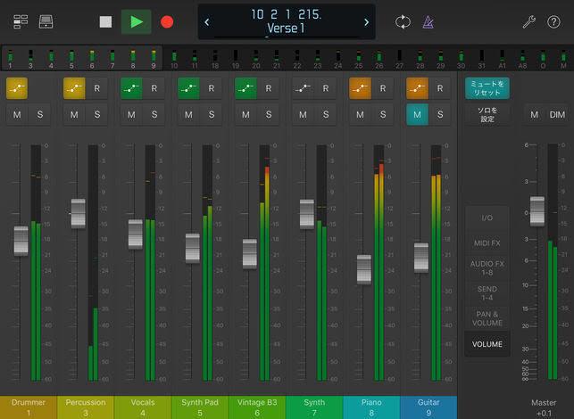Solo the Vocals channel
Viewport: 574px width, 419px height.
154,114
